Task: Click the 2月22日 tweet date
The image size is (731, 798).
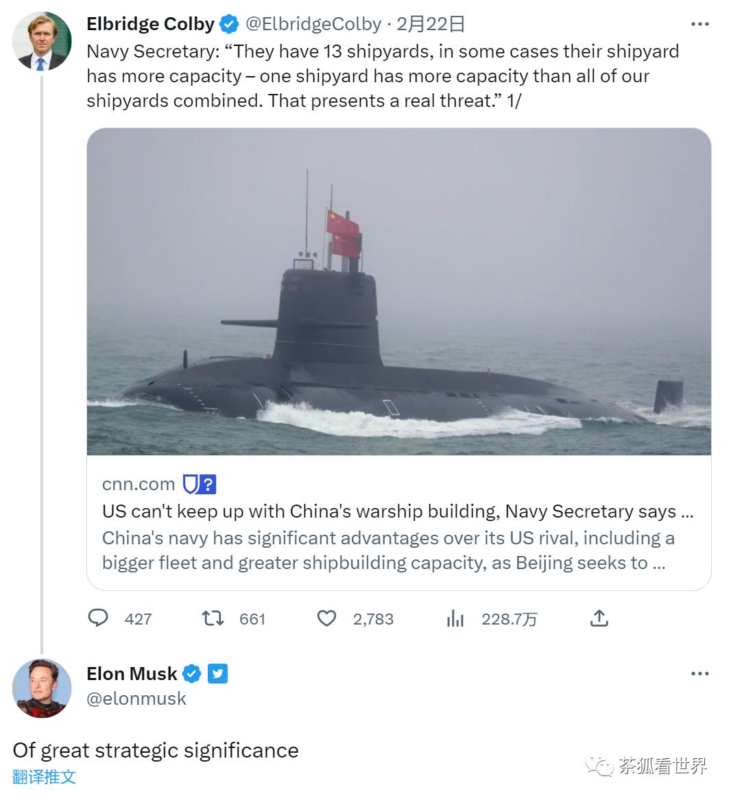Action: point(431,25)
